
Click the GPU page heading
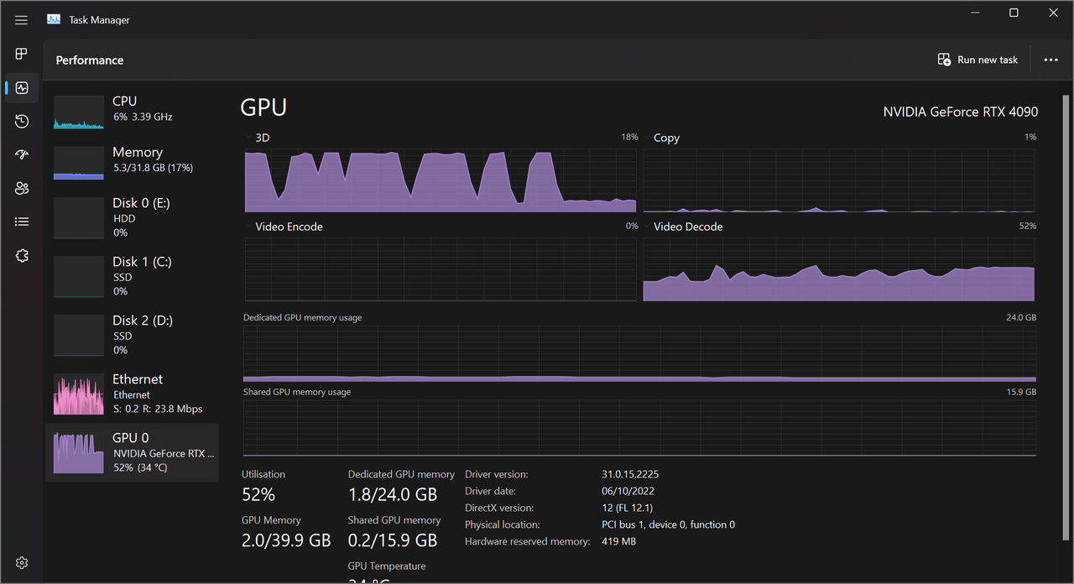coord(263,107)
